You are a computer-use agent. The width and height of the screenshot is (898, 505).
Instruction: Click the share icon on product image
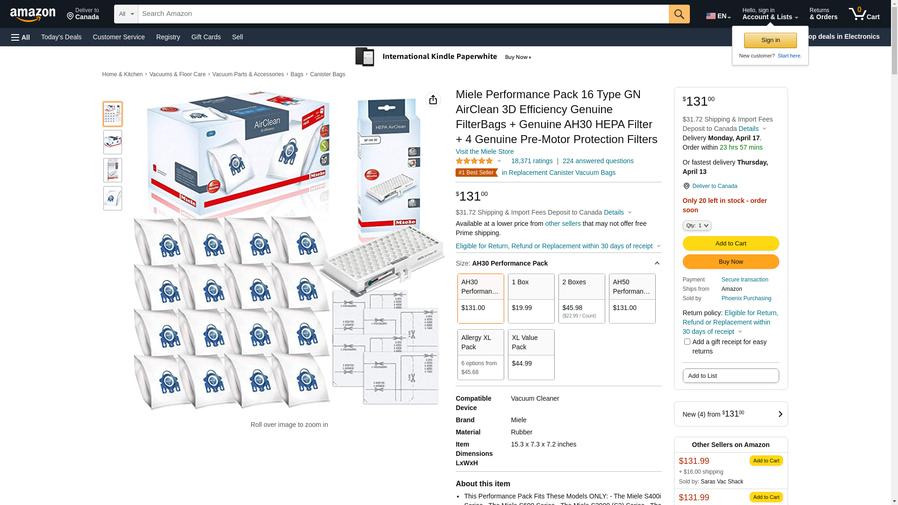point(433,100)
